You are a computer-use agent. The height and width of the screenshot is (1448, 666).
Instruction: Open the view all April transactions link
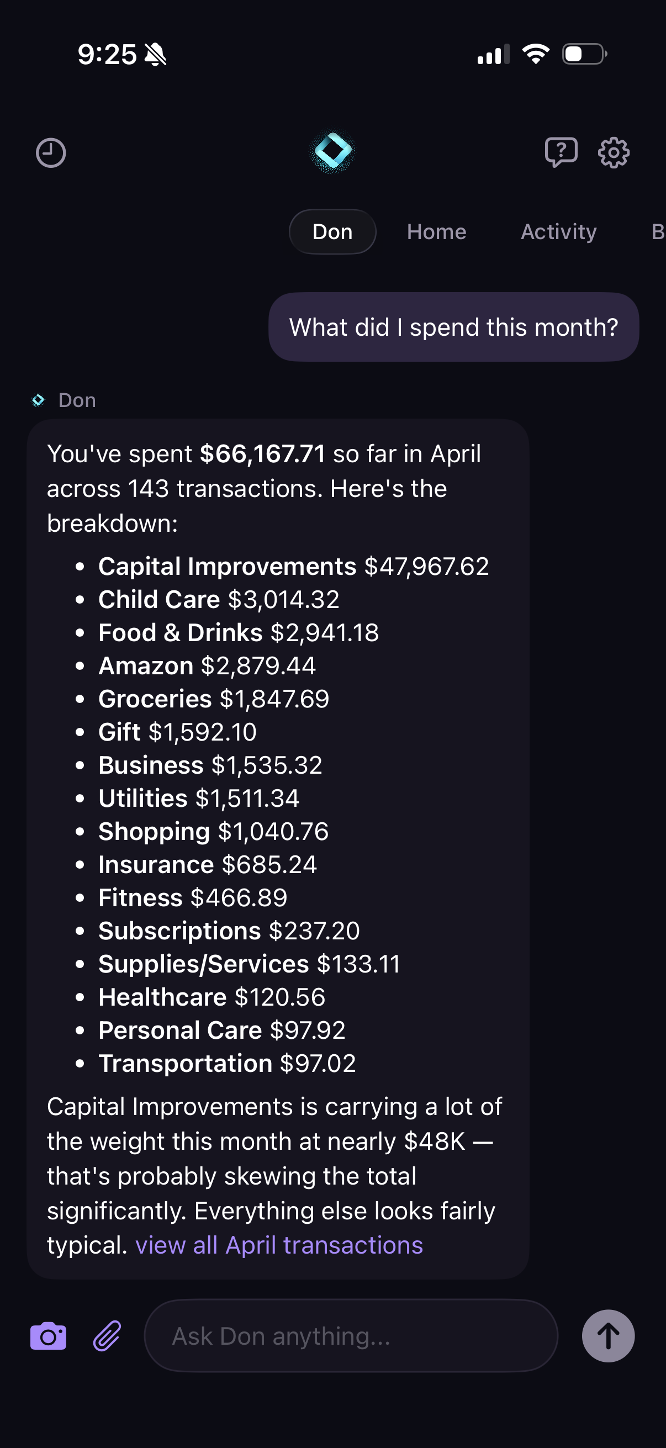[279, 1245]
